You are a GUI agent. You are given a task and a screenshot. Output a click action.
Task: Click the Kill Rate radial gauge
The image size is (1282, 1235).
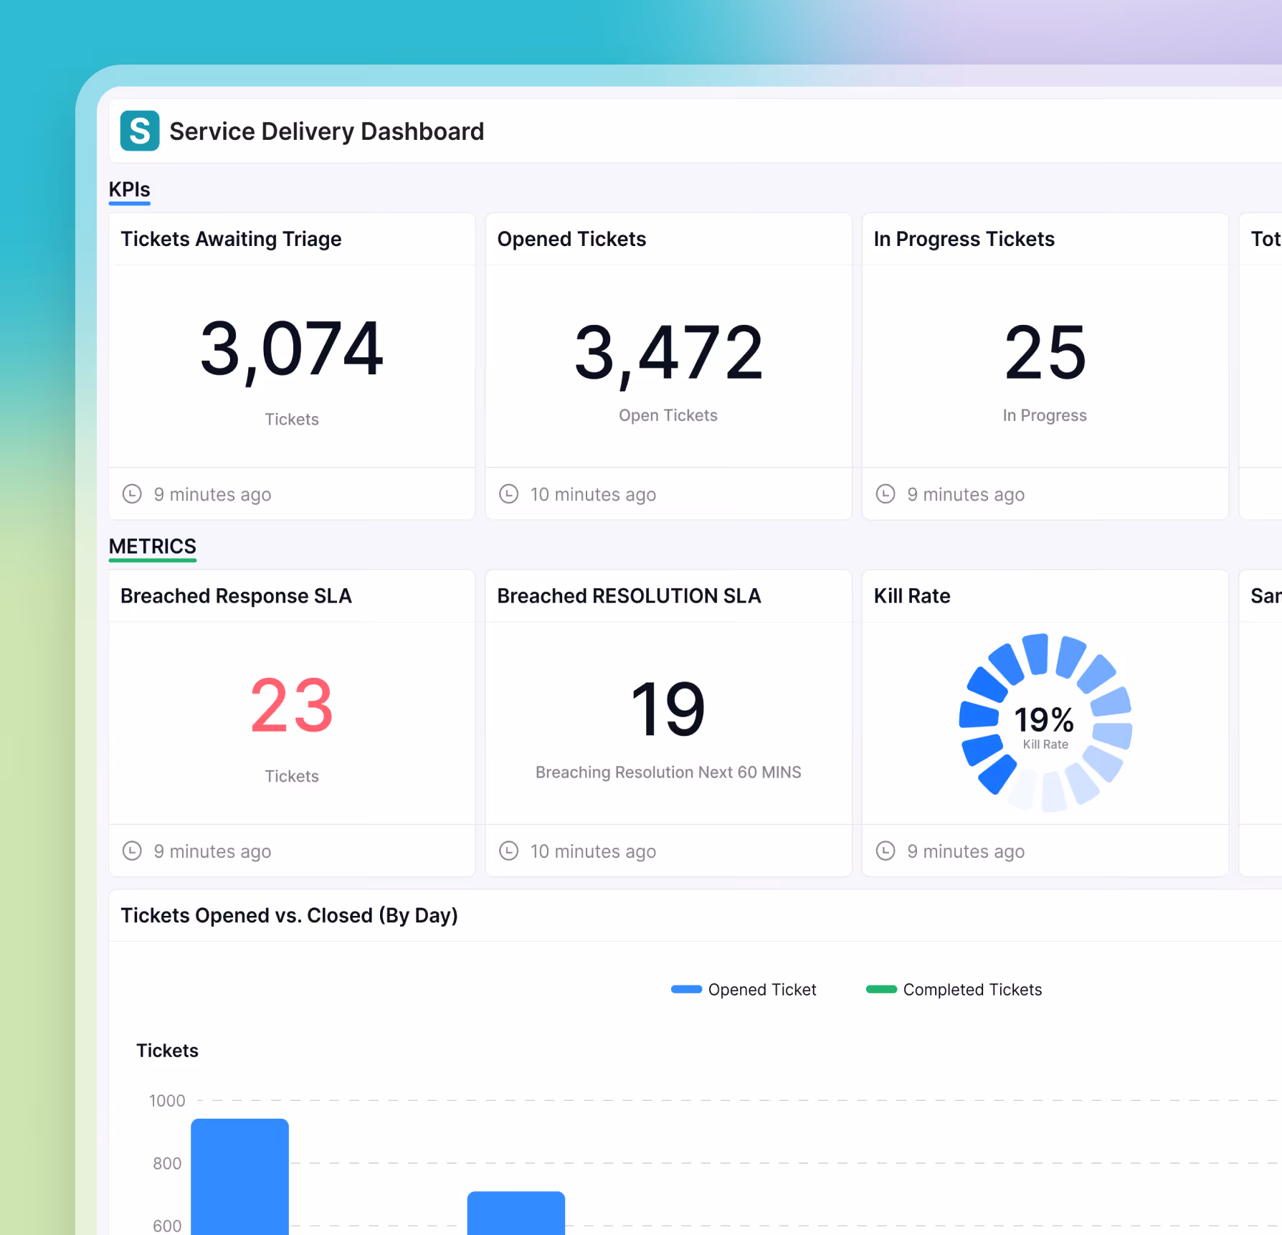[1045, 723]
